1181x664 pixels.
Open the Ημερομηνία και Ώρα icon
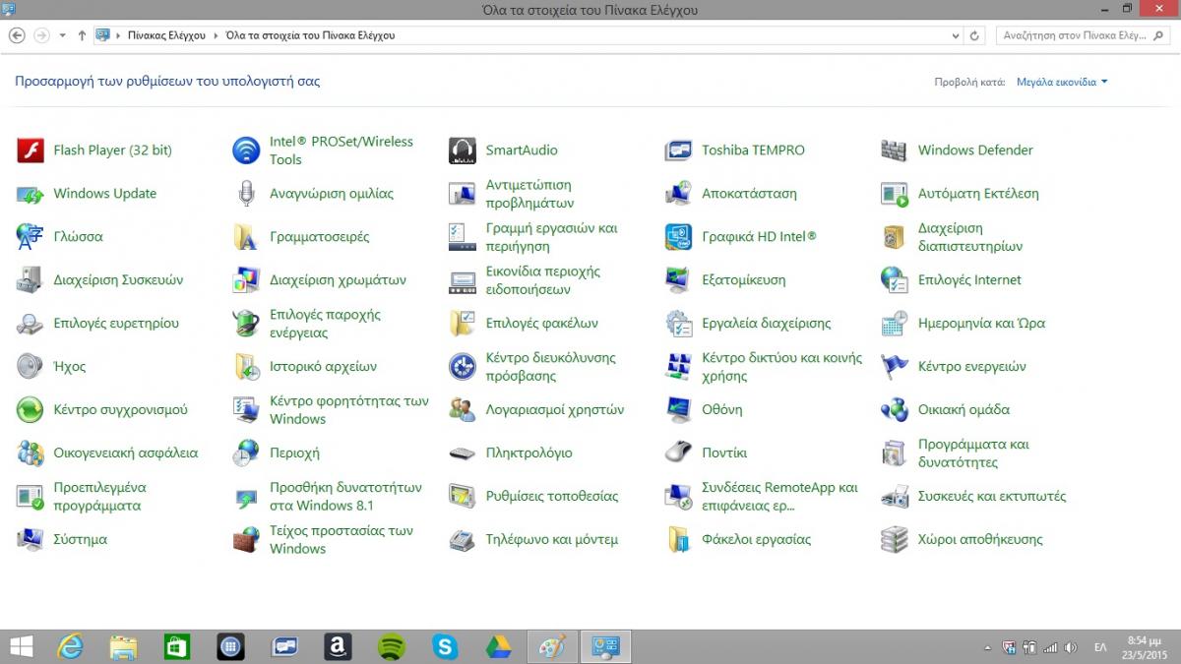(895, 324)
